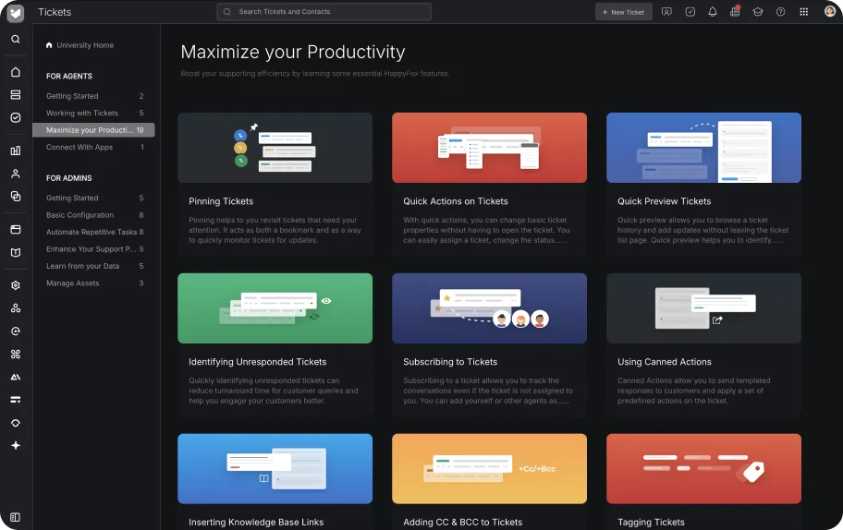The image size is (843, 530).
Task: Open the Using Canned Actions thumbnail
Action: click(x=703, y=308)
